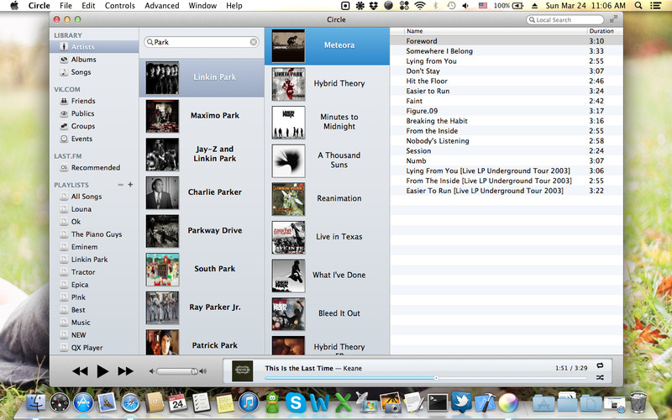Launch iTunes from the Dock
This screenshot has height=420, width=672.
pyautogui.click(x=249, y=403)
